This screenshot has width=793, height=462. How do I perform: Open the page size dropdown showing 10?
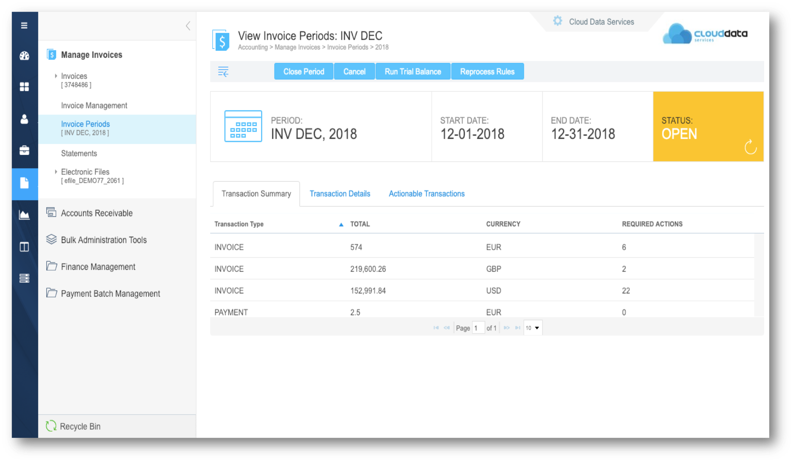coord(532,328)
